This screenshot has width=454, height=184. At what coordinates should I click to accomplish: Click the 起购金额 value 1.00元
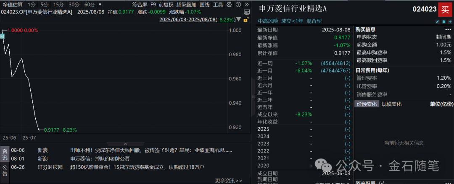[444, 45]
